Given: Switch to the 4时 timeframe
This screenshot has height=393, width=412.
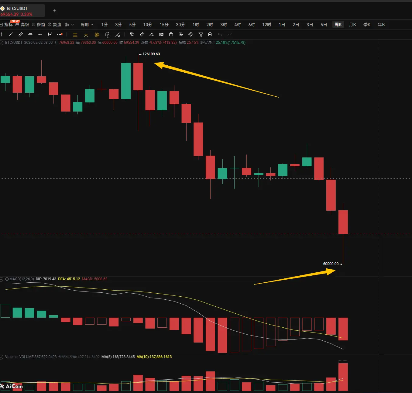Looking at the screenshot, I should tap(238, 25).
